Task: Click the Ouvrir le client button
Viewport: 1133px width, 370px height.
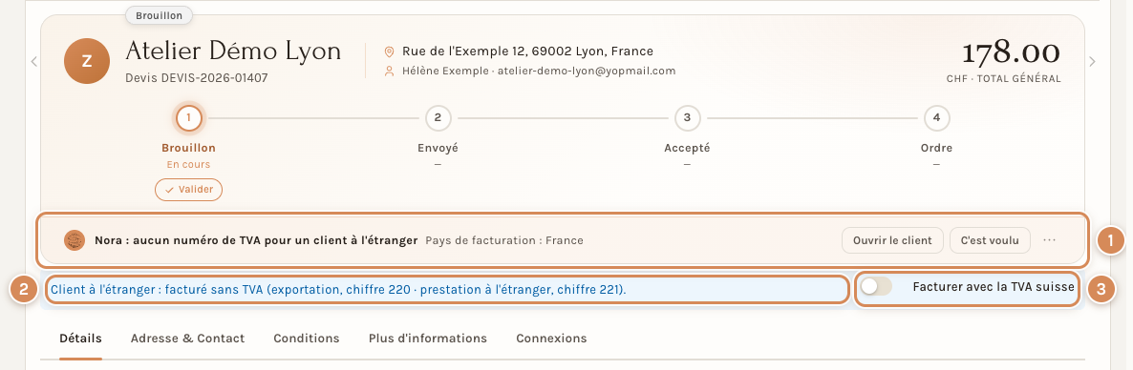Action: (x=892, y=240)
